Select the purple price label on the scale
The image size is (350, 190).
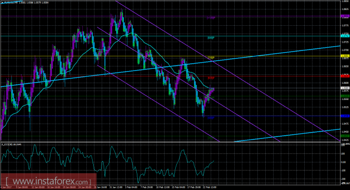click(345, 16)
